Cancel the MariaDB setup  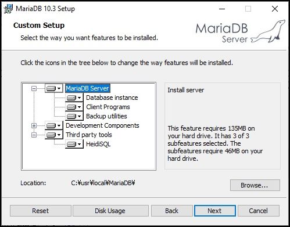pyautogui.click(x=259, y=211)
